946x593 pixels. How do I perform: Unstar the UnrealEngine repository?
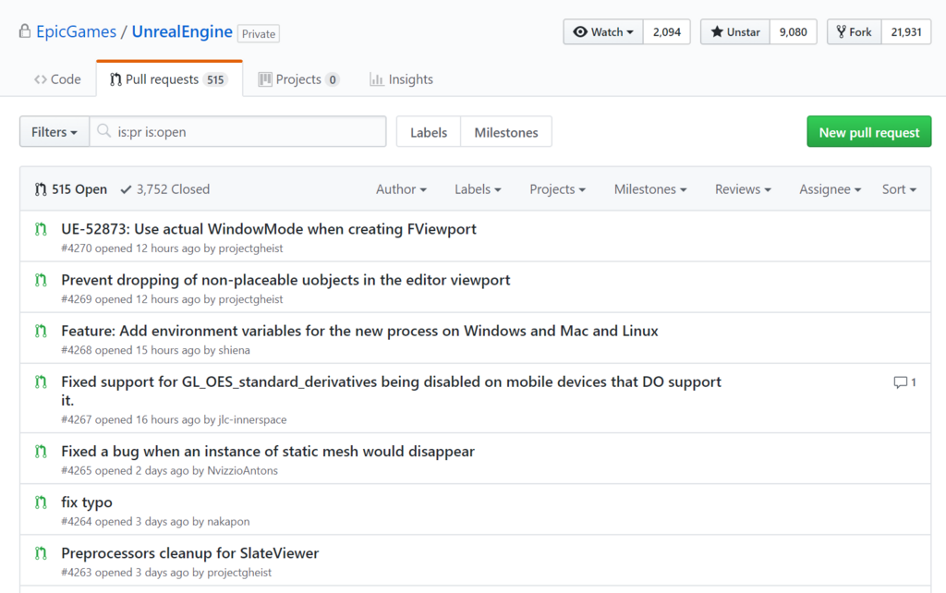[x=735, y=32]
